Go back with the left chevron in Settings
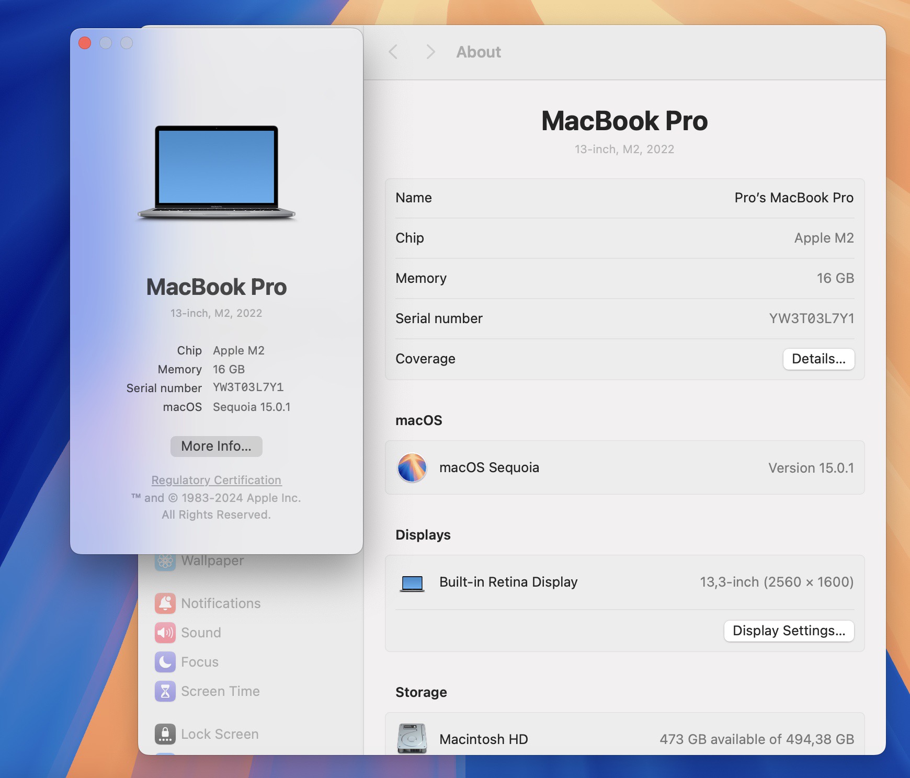This screenshot has width=910, height=778. pyautogui.click(x=393, y=52)
